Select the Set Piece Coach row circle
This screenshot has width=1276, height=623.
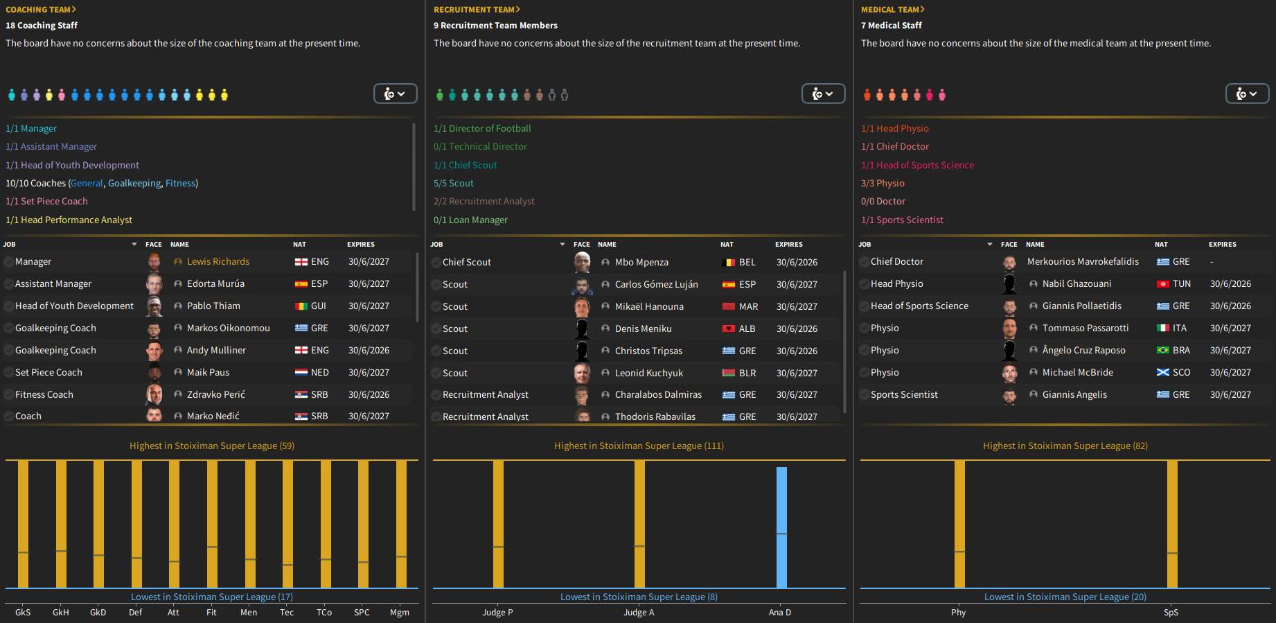8,373
